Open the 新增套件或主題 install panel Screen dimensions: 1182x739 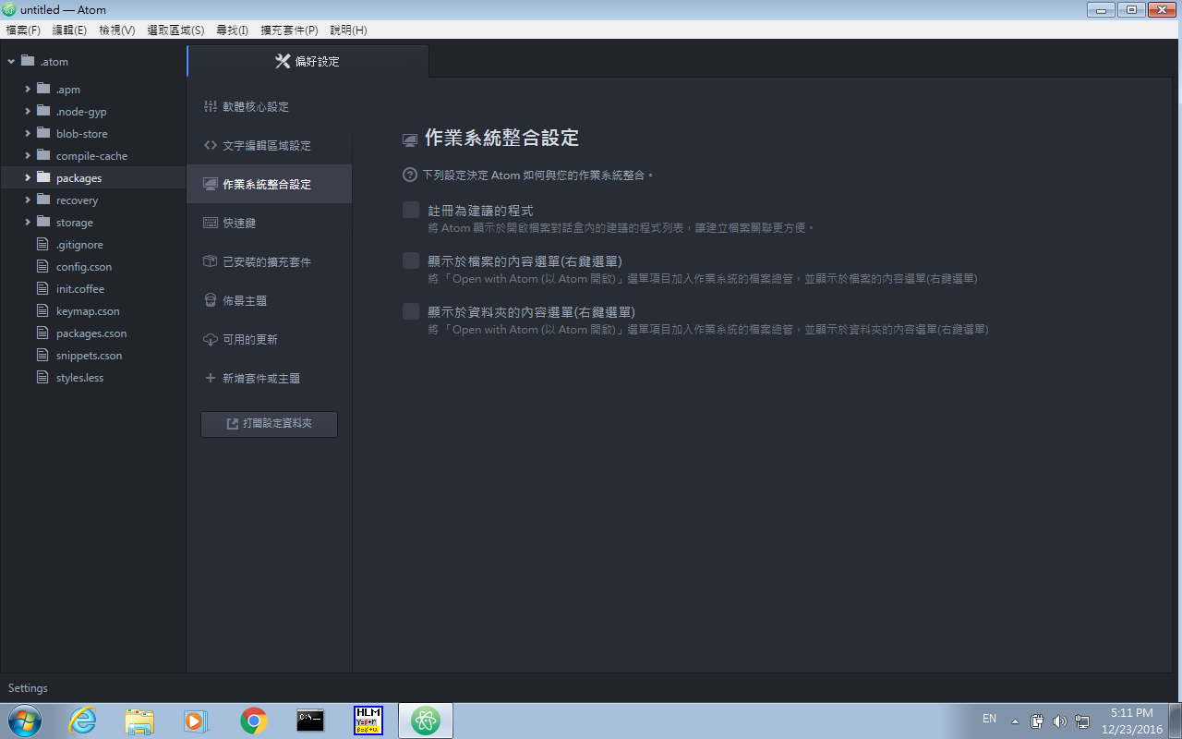click(x=269, y=379)
